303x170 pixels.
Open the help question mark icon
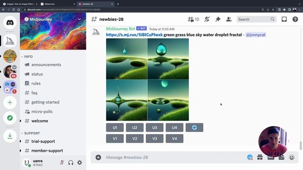coord(295,19)
